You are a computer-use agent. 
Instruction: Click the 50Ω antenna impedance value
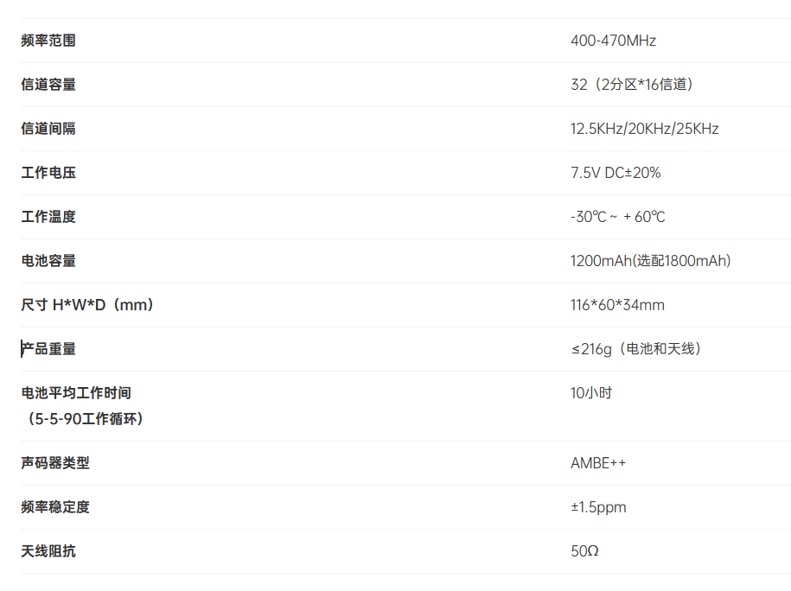coord(584,550)
